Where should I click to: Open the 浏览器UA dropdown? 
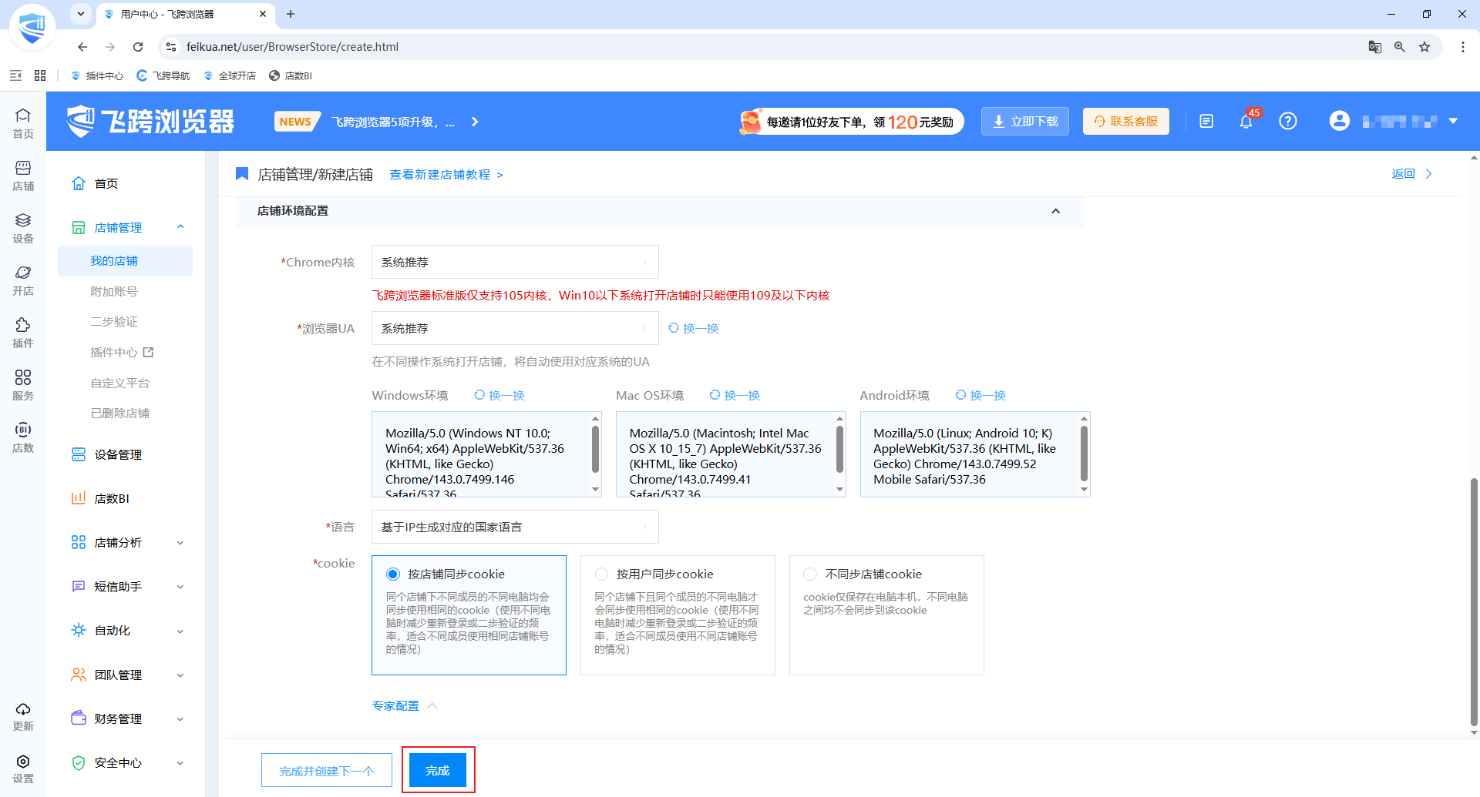(515, 328)
